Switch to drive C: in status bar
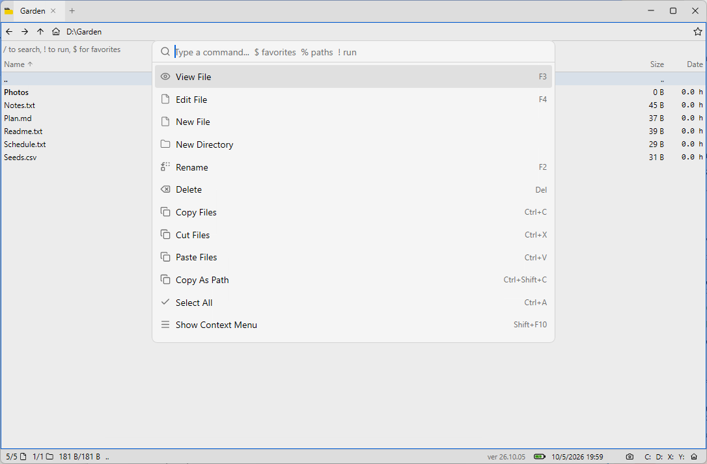Image resolution: width=707 pixels, height=464 pixels. (x=648, y=457)
